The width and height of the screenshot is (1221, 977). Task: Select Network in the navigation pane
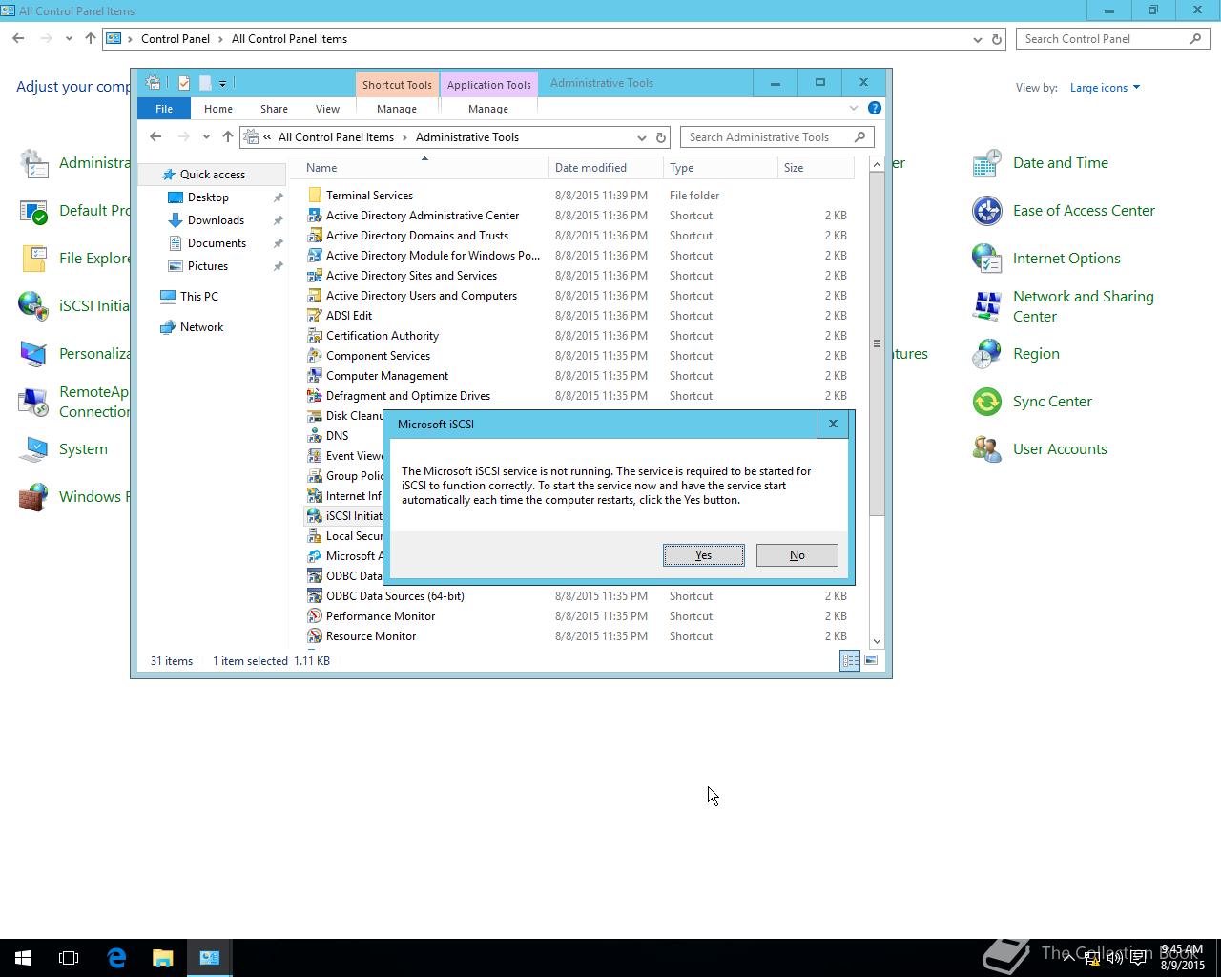click(x=201, y=327)
